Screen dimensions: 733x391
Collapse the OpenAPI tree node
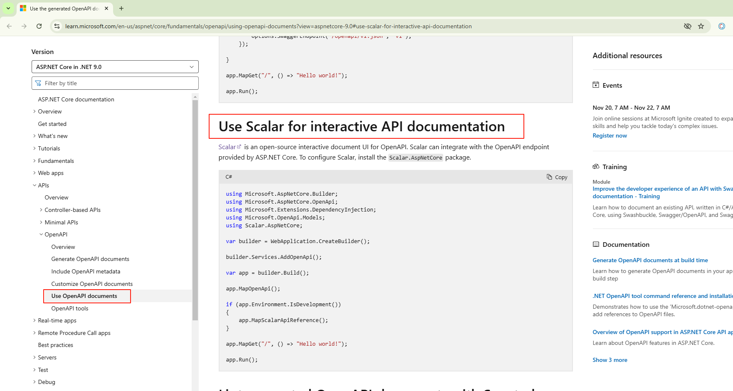pyautogui.click(x=41, y=234)
